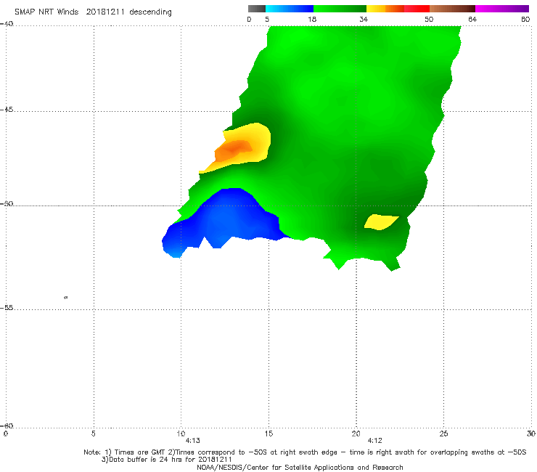Viewport: 537px width, 472px height.
Task: Click the latitude axis label -50
Action: point(7,204)
